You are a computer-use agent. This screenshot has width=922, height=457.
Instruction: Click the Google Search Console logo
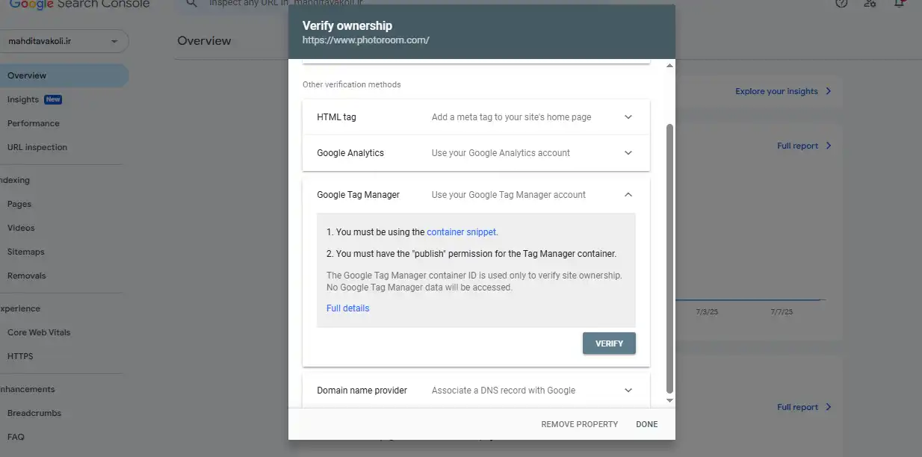pos(79,4)
